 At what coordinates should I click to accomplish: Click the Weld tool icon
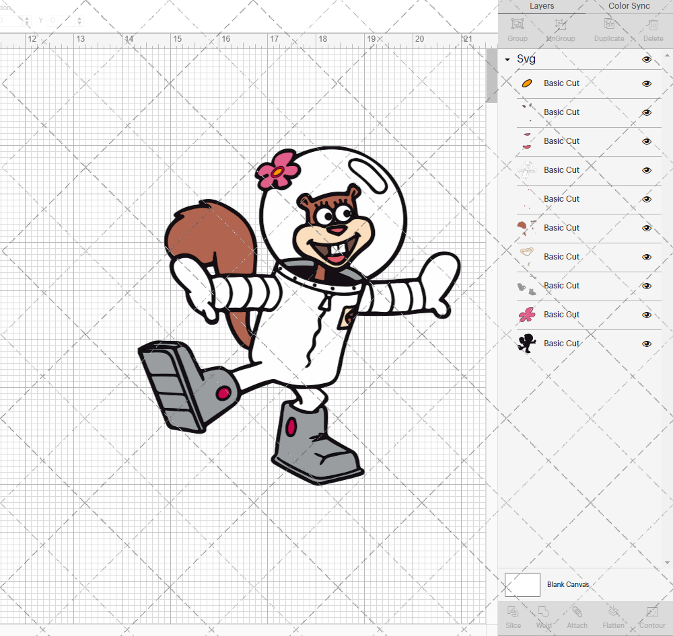pyautogui.click(x=544, y=612)
